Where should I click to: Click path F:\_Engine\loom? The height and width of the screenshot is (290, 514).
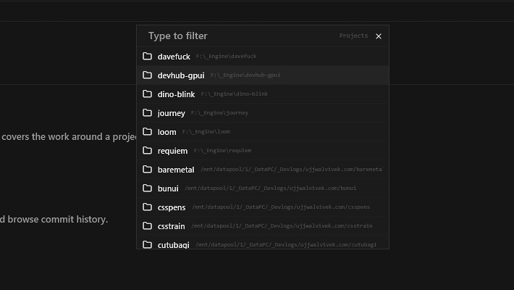[x=206, y=131]
